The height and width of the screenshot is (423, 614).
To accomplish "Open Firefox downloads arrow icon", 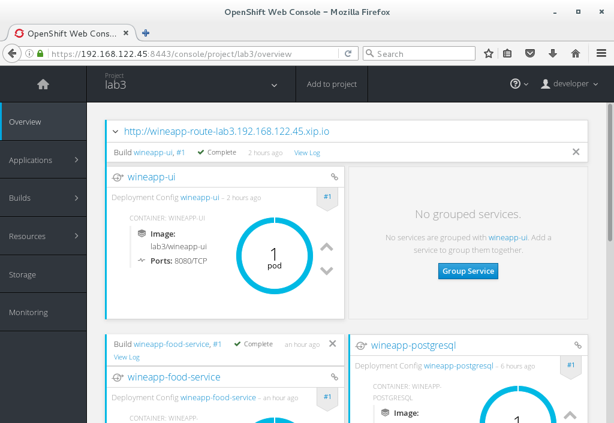I will pyautogui.click(x=553, y=53).
